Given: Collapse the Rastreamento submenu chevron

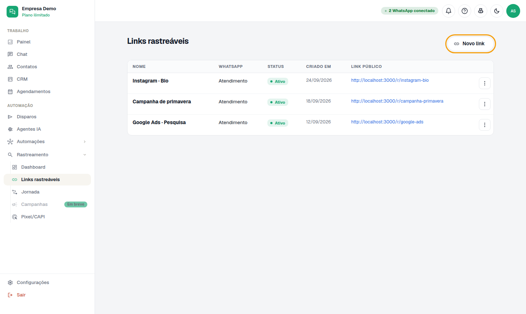Looking at the screenshot, I should (85, 155).
